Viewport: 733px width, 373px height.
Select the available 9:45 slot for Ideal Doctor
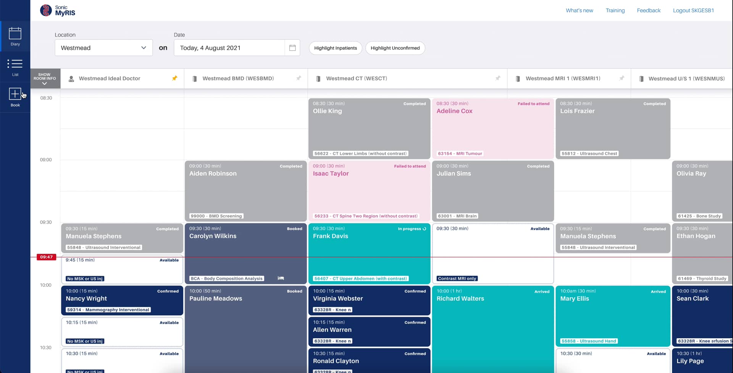tap(122, 270)
